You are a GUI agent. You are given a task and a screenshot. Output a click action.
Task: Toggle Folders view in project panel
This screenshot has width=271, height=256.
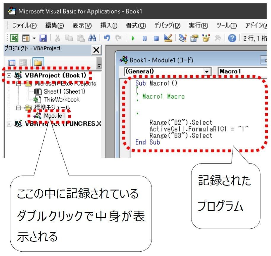coord(38,63)
